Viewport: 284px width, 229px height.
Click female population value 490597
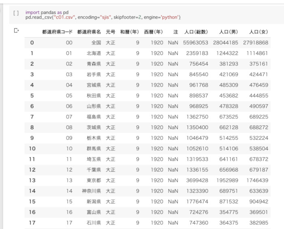tap(259, 106)
